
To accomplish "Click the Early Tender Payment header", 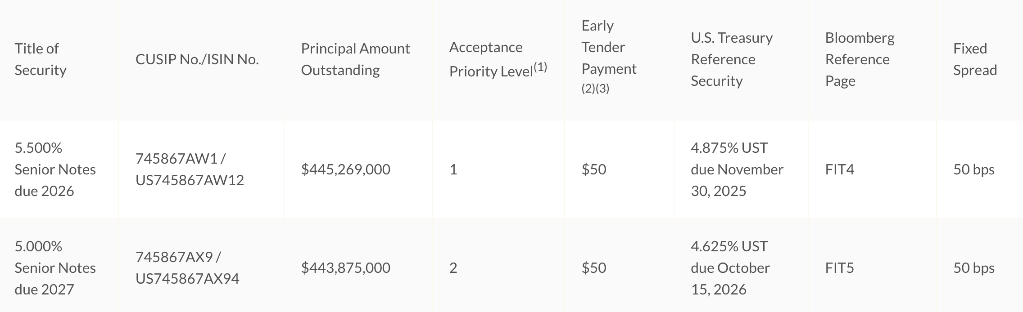I will [x=609, y=57].
